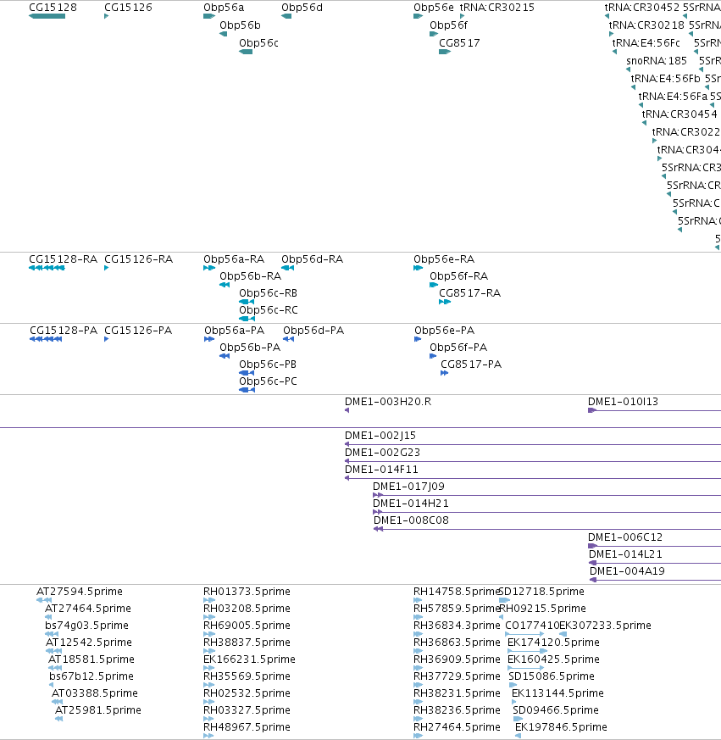The image size is (721, 740).
Task: Click the AT27594.5prime EST label
Action: [80, 592]
